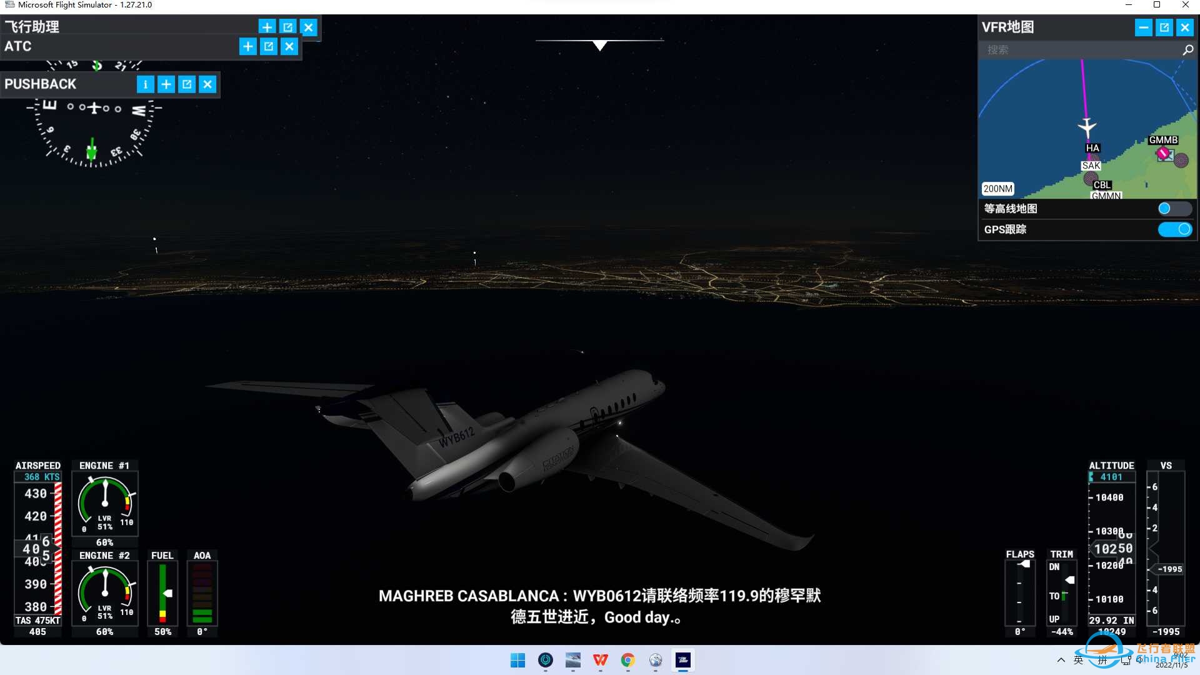
Task: Expand the PUSHBACK panel with plus icon
Action: (166, 84)
